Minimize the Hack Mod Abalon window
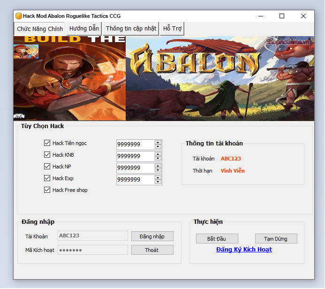The height and width of the screenshot is (289, 325). tap(261, 16)
